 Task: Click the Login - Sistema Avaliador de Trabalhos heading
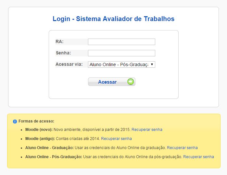coord(113,19)
